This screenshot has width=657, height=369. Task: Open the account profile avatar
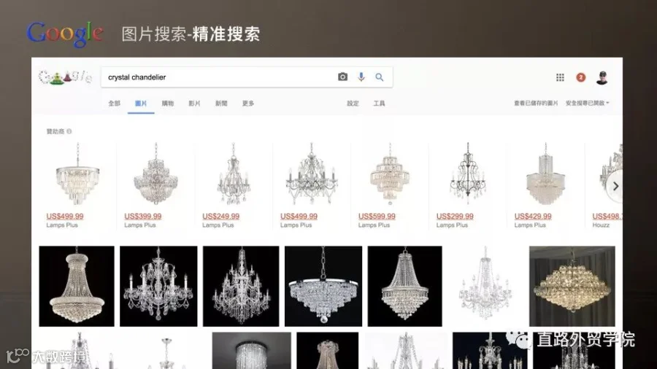(602, 77)
